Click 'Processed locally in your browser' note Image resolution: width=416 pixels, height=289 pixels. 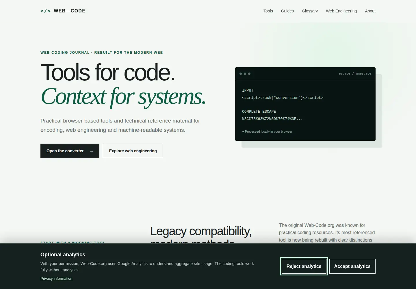267,131
